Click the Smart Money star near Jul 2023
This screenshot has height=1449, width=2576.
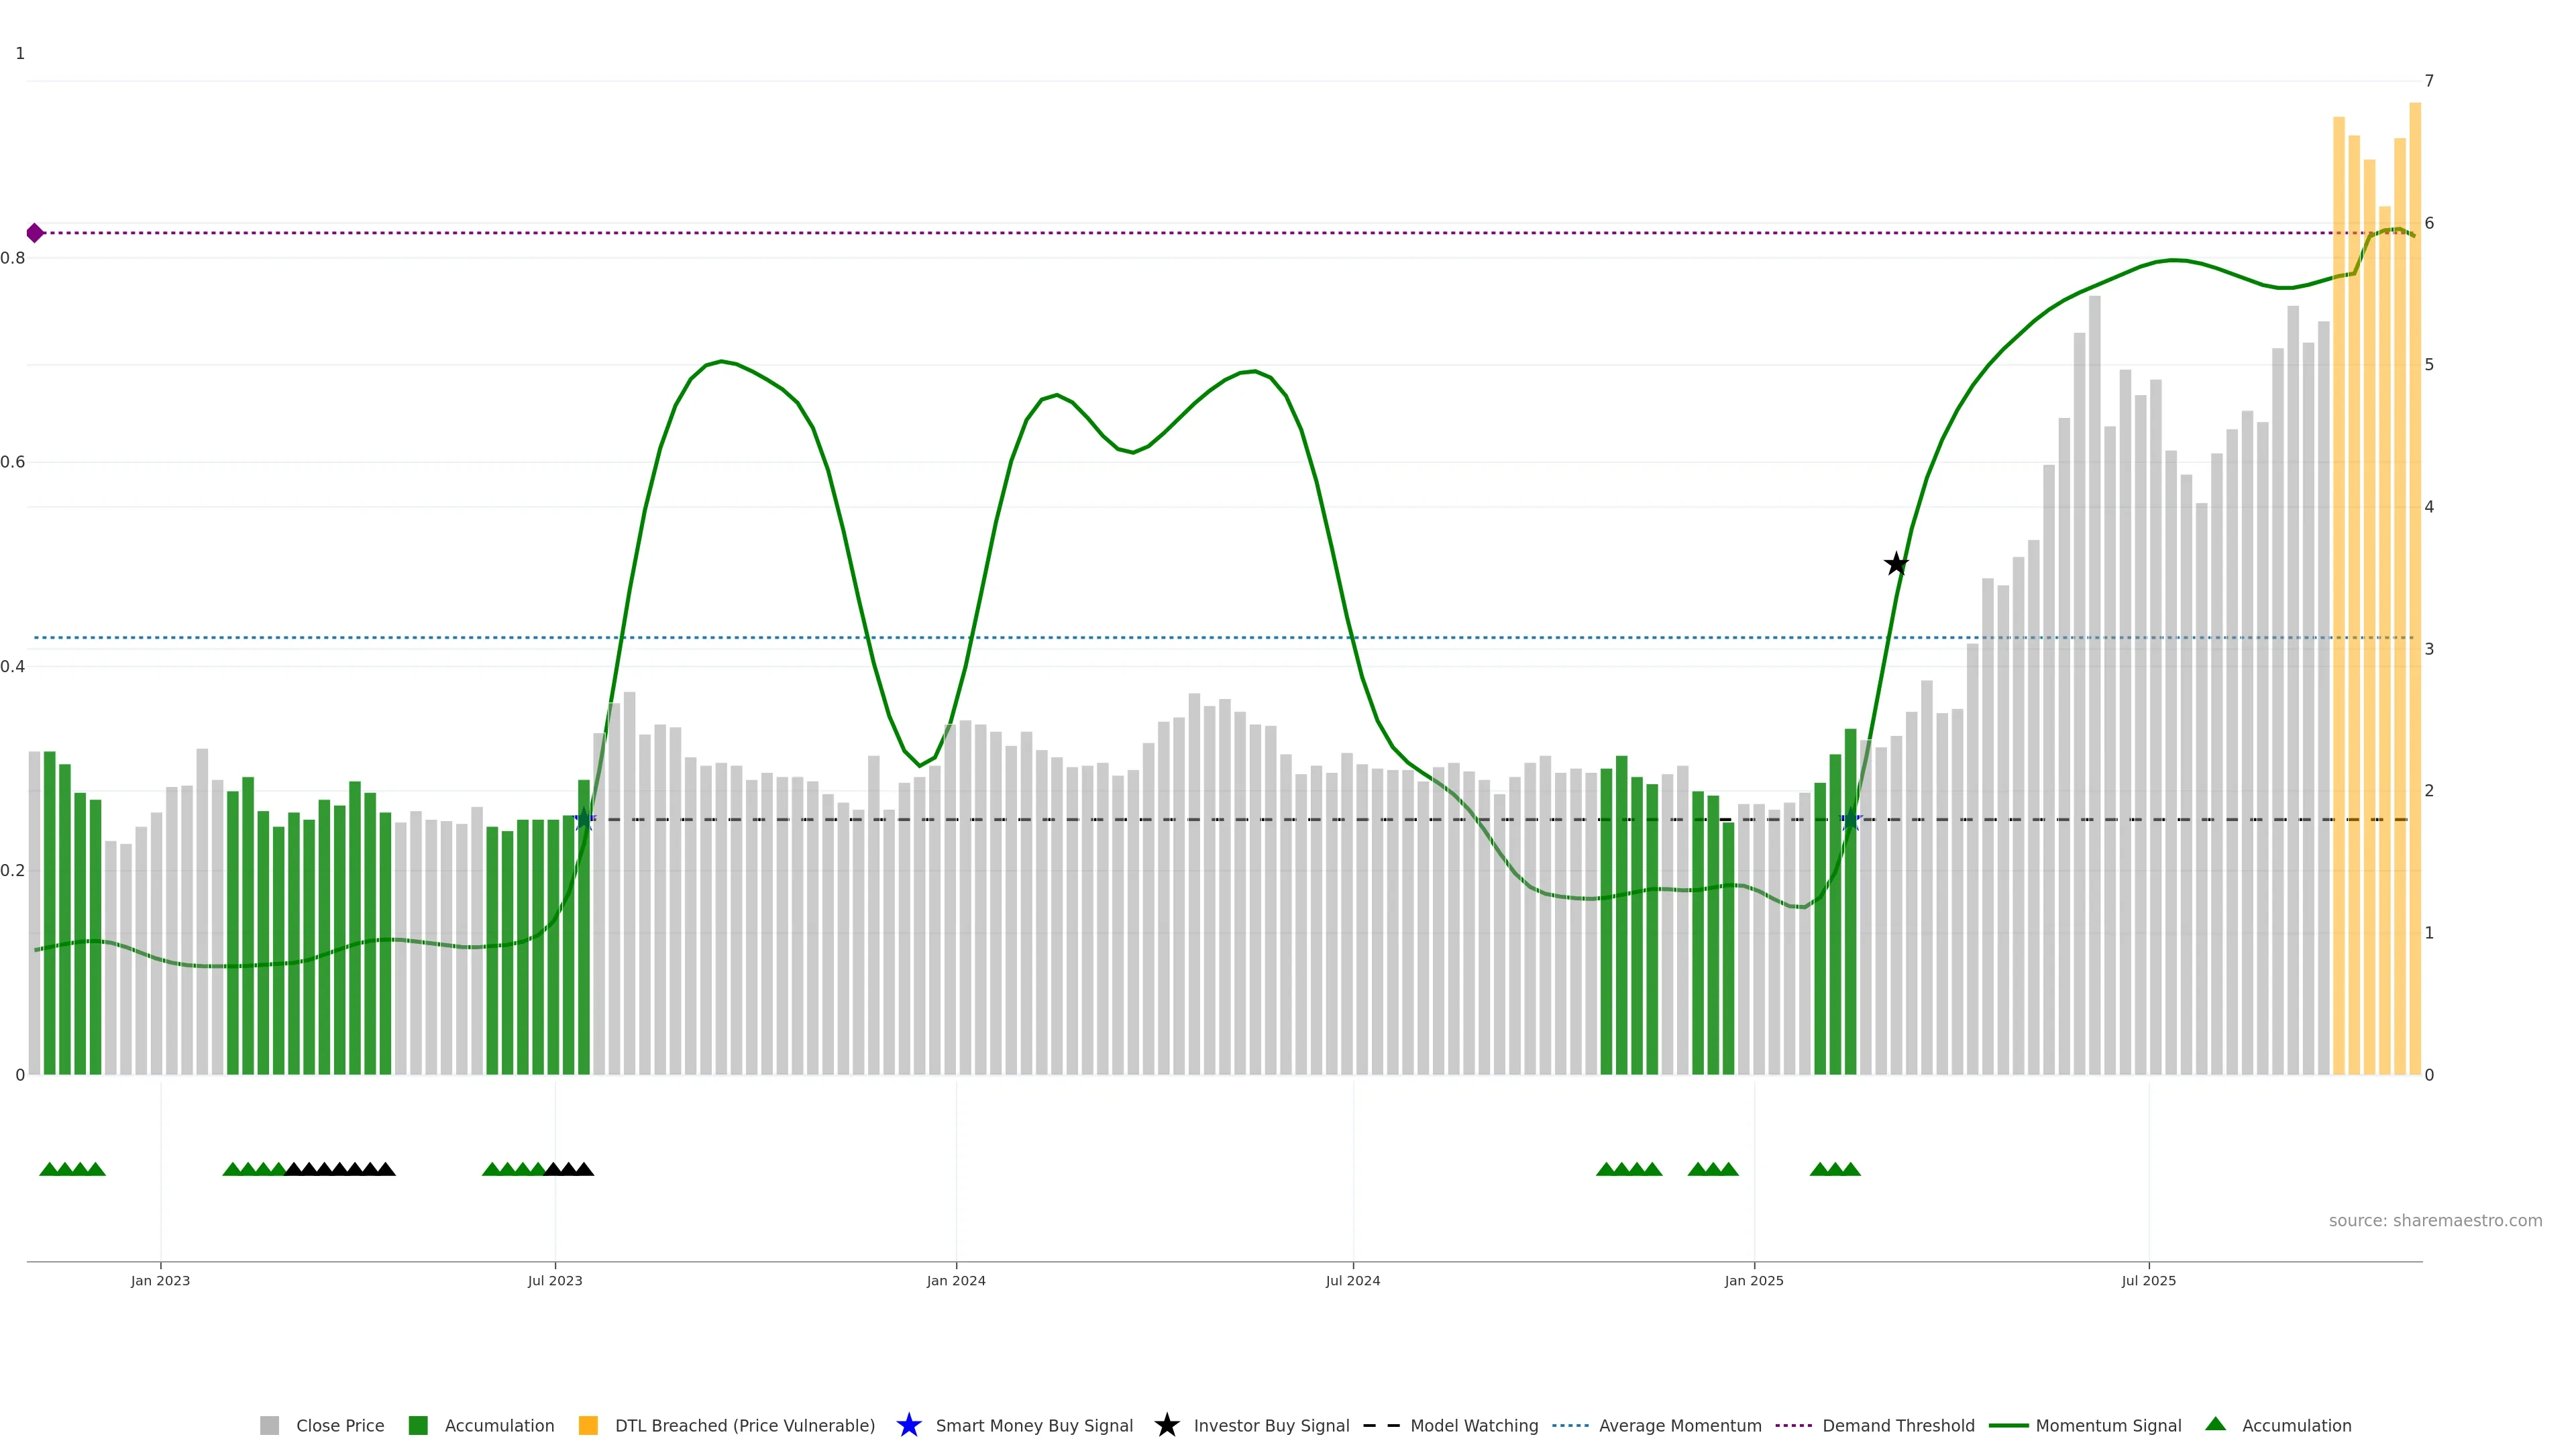click(x=585, y=820)
